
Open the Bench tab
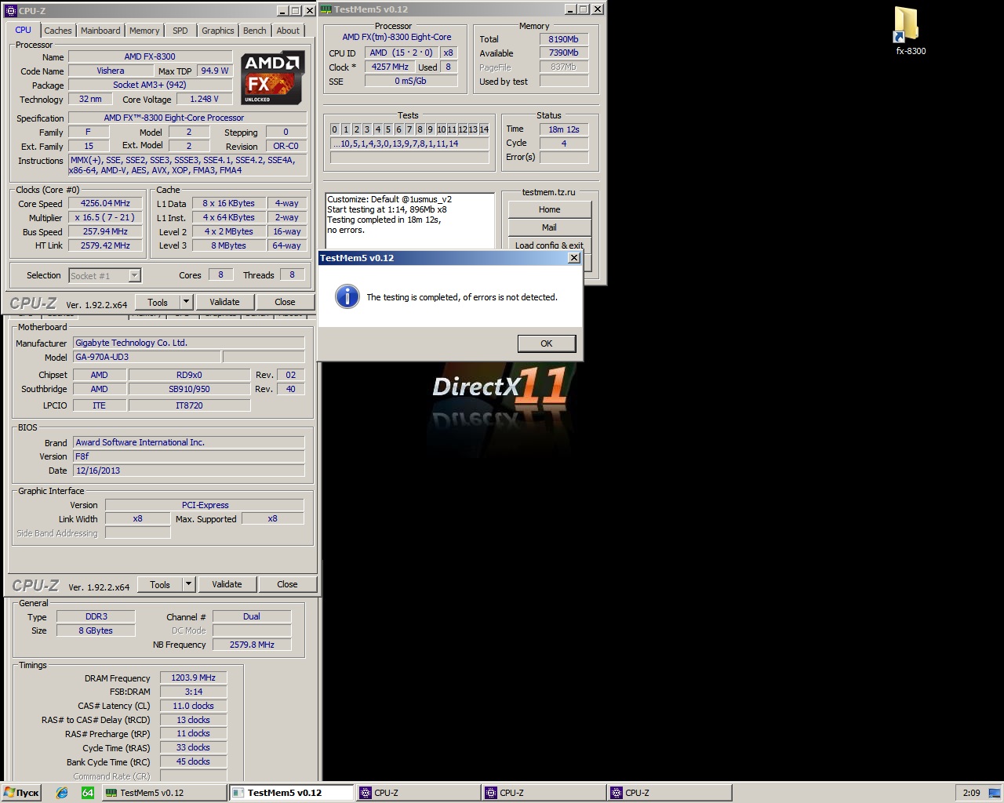[x=255, y=31]
